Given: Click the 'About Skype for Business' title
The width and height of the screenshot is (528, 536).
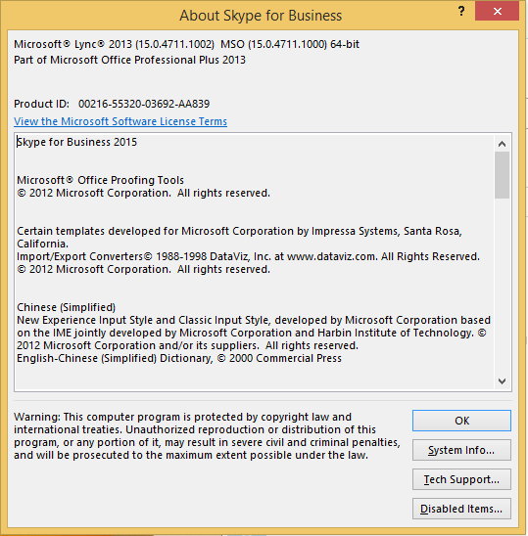Looking at the screenshot, I should click(x=261, y=16).
